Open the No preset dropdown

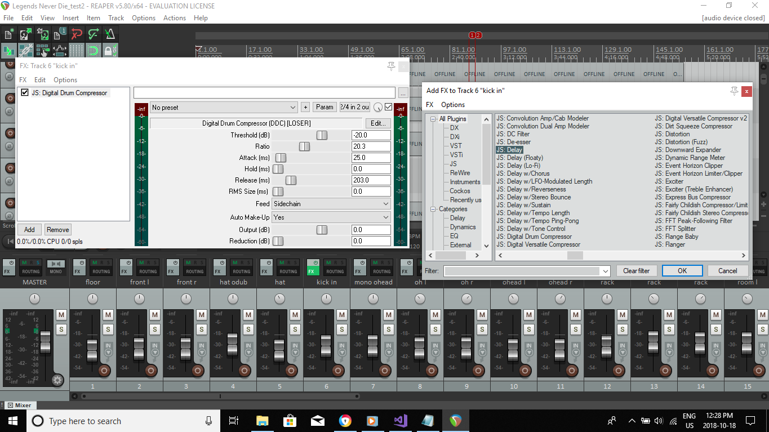[224, 107]
